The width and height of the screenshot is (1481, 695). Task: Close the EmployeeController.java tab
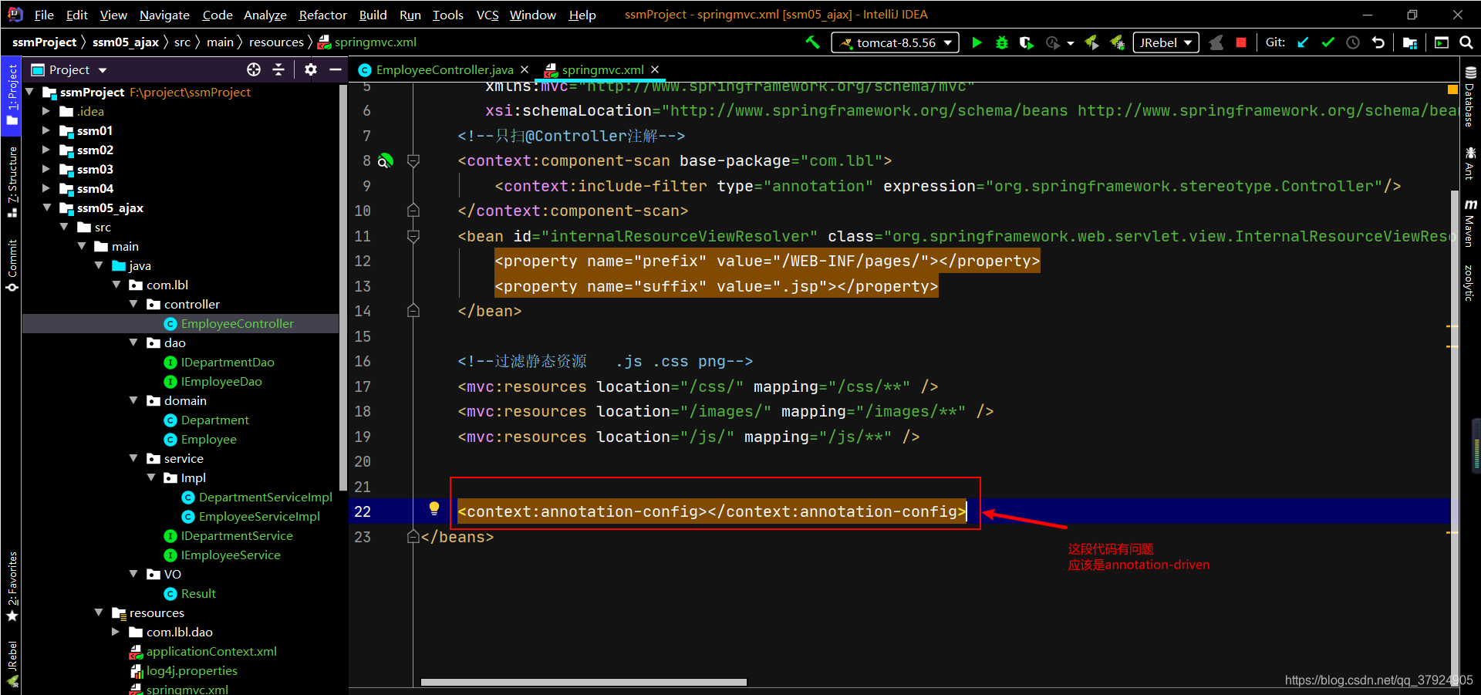pos(525,69)
